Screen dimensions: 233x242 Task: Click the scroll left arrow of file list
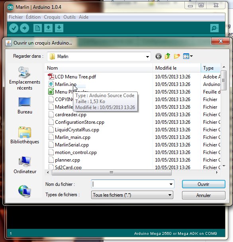(x=48, y=172)
